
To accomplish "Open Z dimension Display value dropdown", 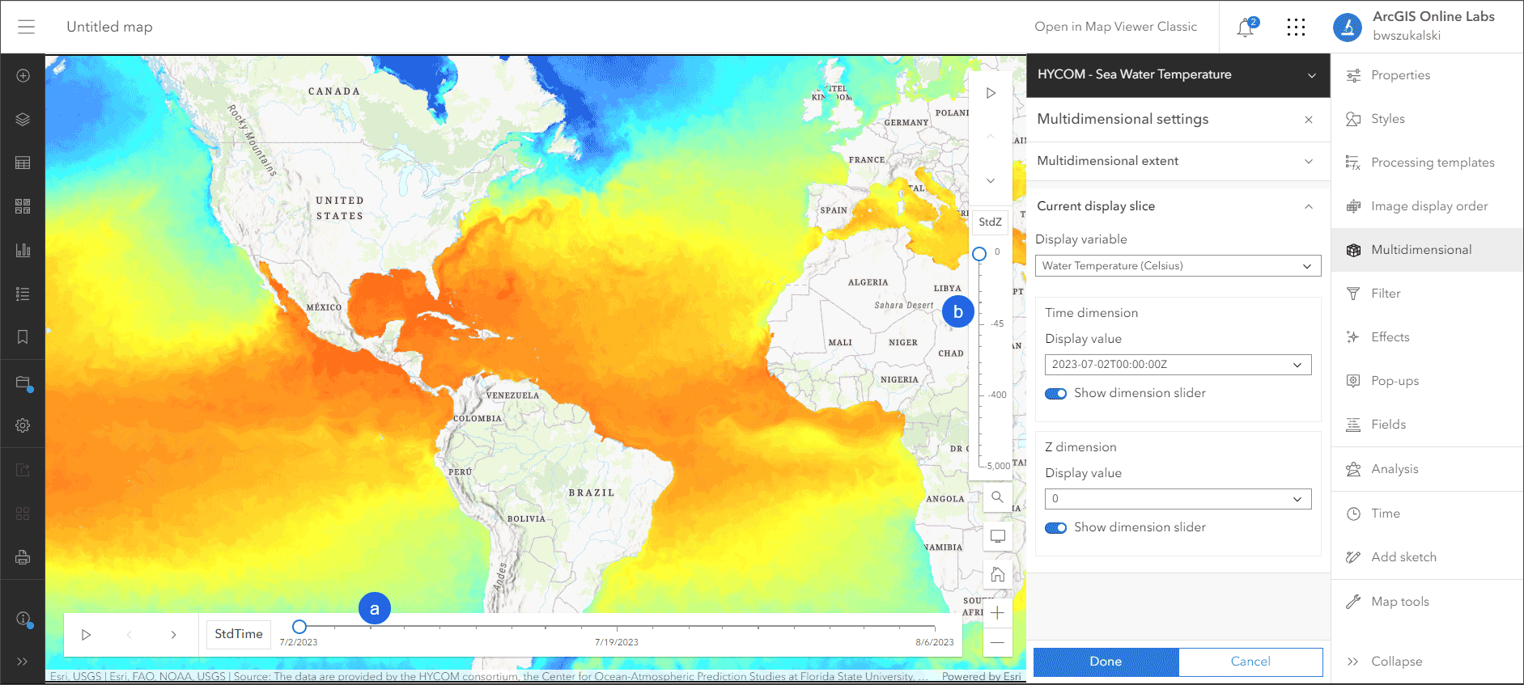I will (1178, 499).
